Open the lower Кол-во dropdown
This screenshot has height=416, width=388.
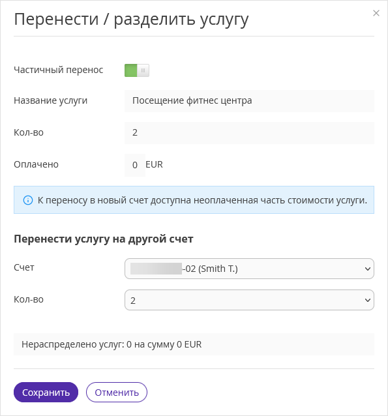tap(249, 300)
